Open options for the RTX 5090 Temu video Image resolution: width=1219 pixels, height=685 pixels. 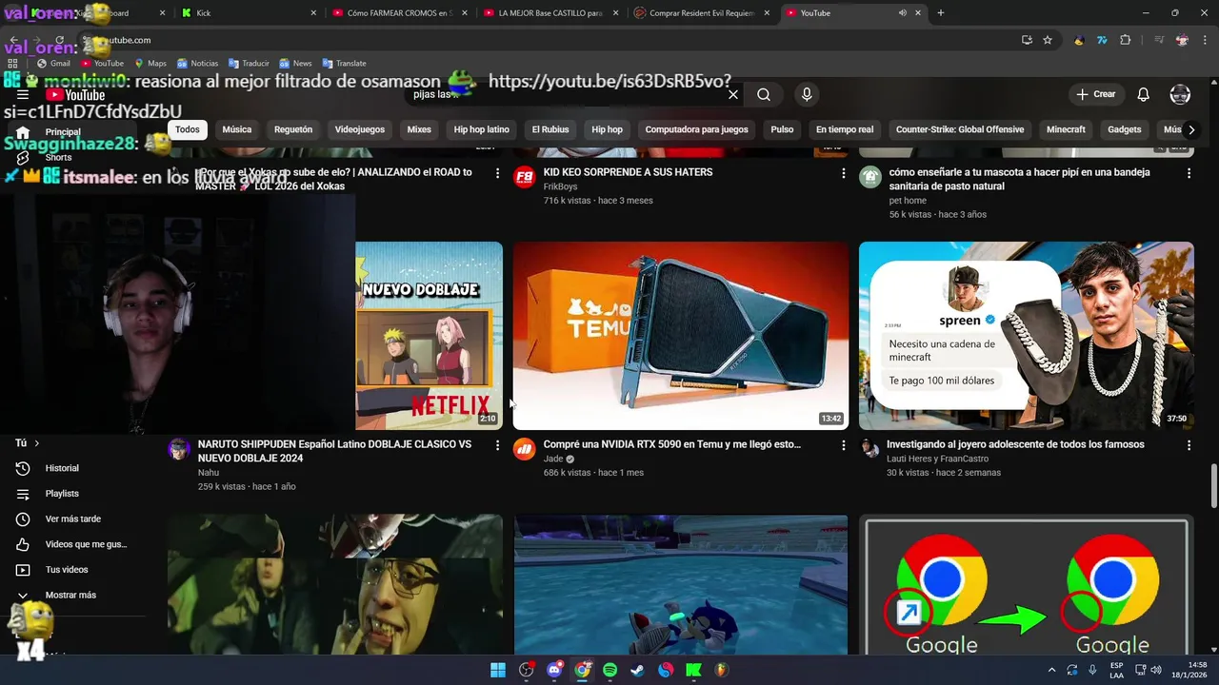(843, 445)
